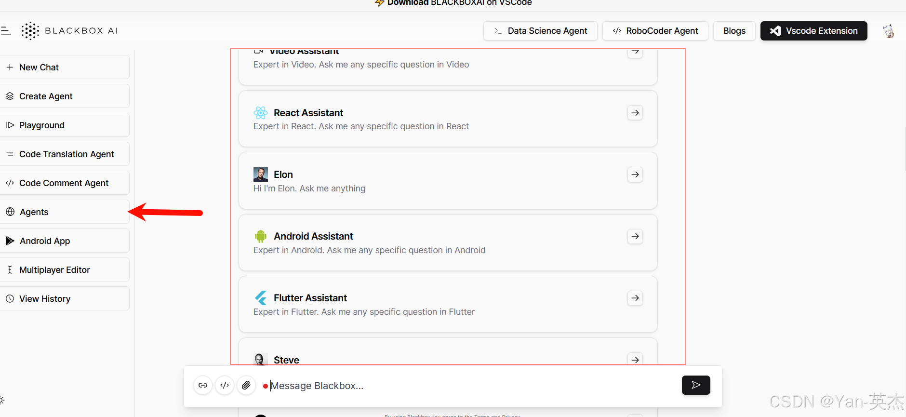Start a New Chat
This screenshot has width=906, height=417.
(x=65, y=67)
